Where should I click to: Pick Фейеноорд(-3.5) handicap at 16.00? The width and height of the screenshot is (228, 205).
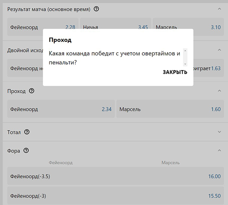click(x=116, y=176)
